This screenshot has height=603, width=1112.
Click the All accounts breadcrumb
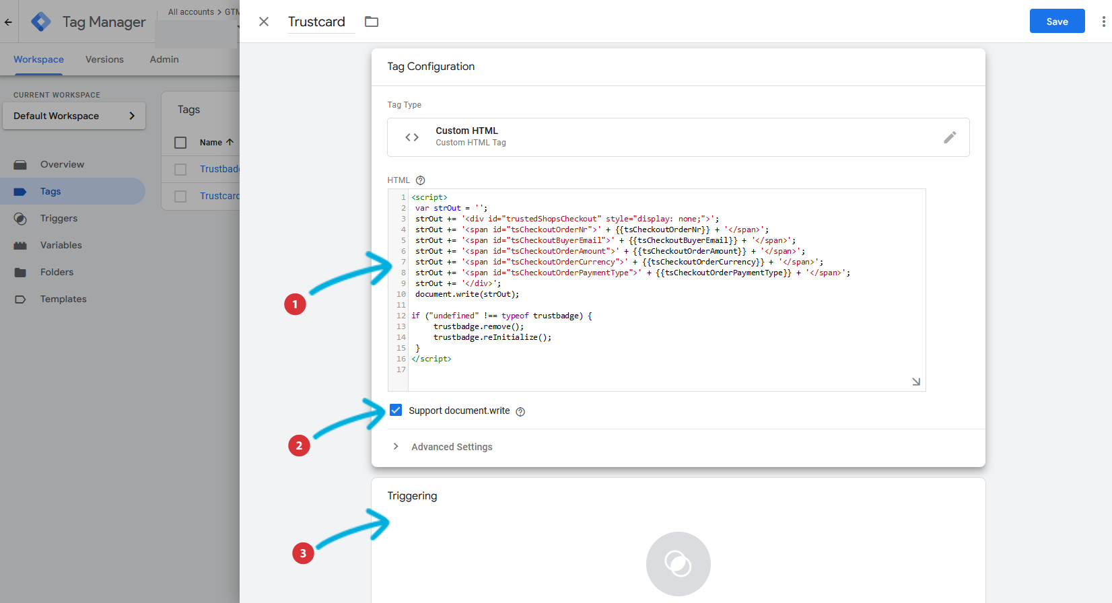(191, 12)
